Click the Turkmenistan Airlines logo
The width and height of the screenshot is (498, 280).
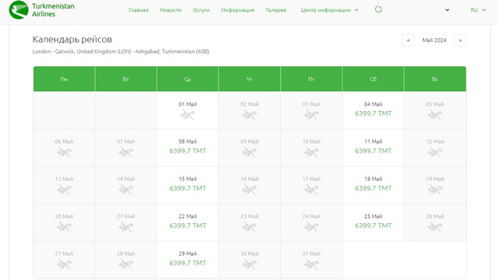pos(41,10)
